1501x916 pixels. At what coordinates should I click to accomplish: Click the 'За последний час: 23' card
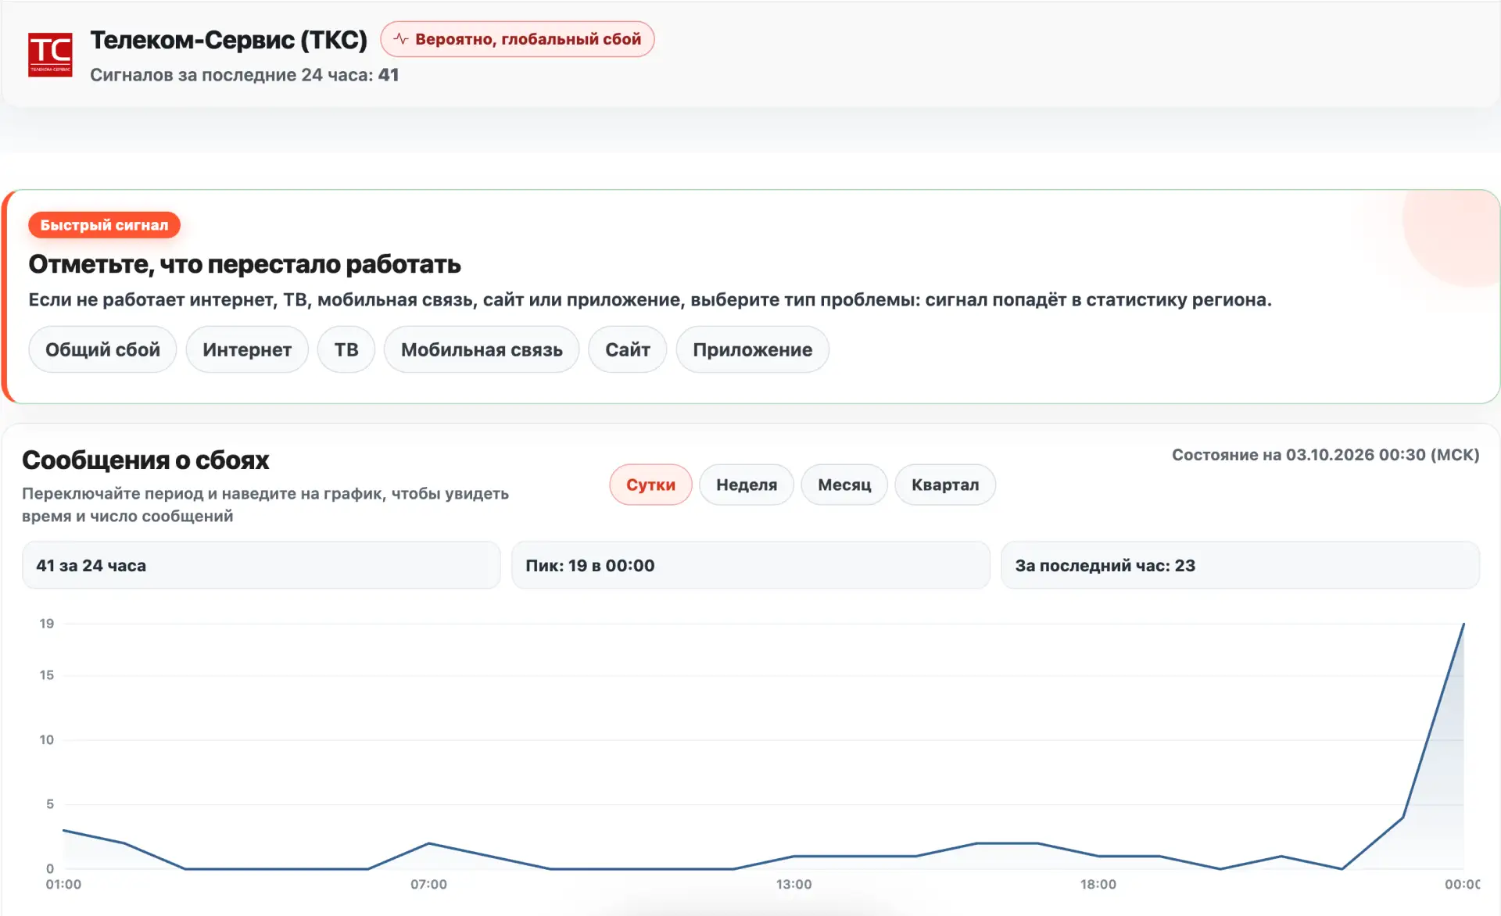[1240, 565]
